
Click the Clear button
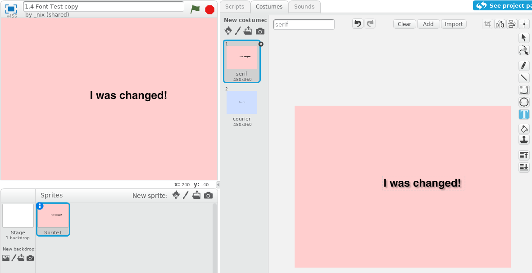click(x=404, y=24)
